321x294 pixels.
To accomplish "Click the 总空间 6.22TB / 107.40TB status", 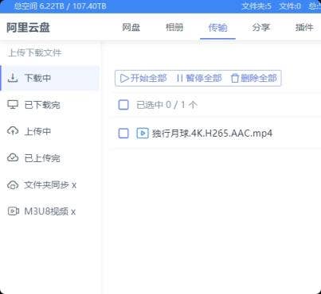I will pos(60,6).
